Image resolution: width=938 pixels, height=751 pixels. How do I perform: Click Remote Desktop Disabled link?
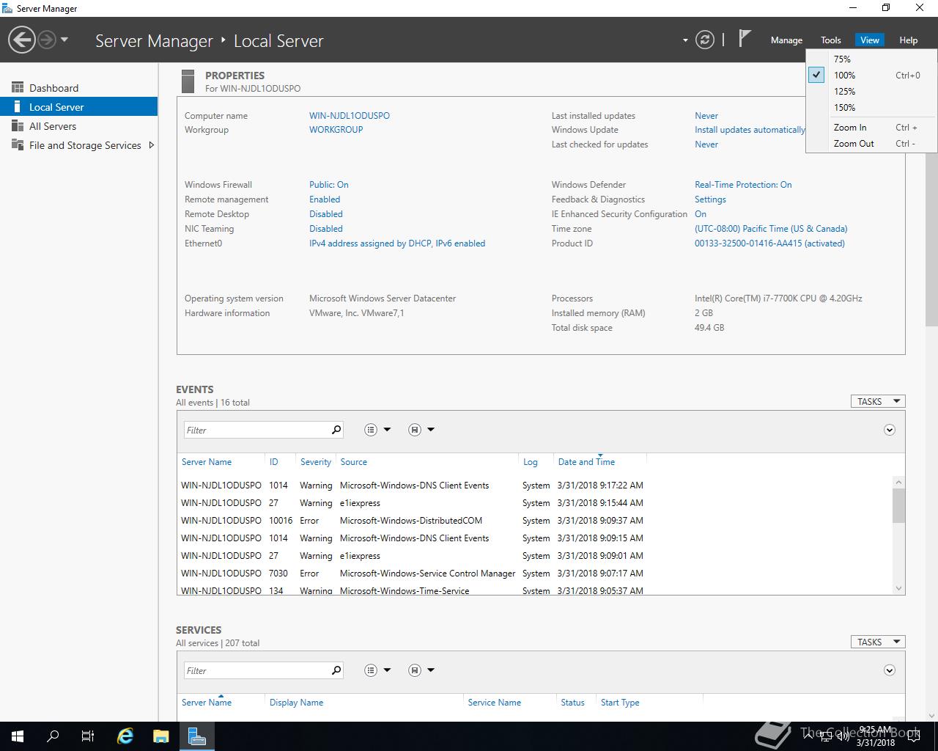pos(326,214)
